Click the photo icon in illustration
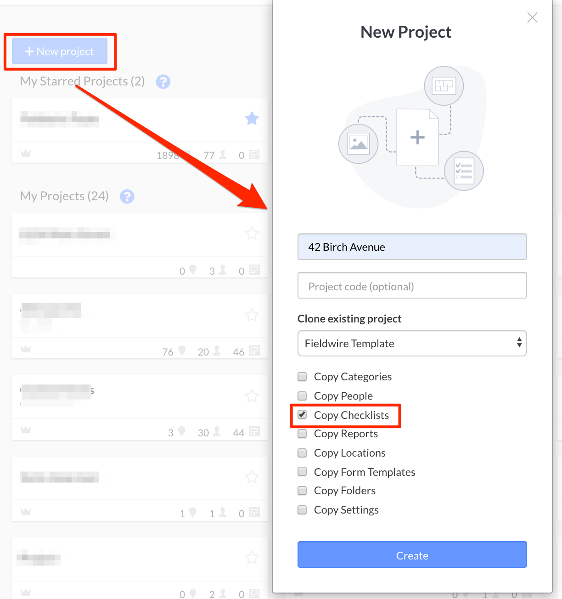562x599 pixels. (x=358, y=144)
